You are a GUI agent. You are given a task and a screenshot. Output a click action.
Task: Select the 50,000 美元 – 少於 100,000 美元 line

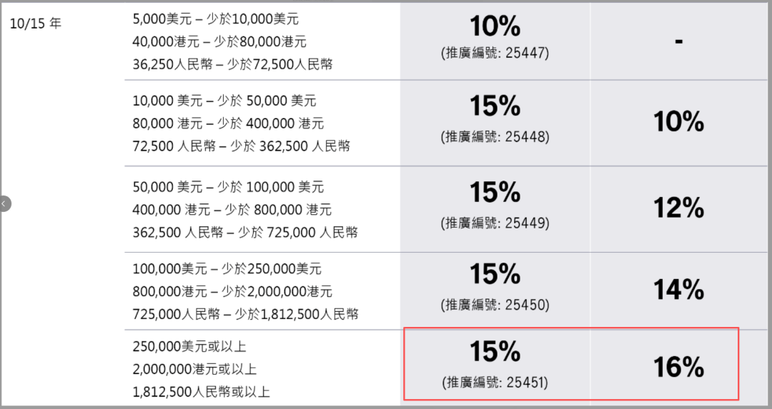tap(228, 187)
